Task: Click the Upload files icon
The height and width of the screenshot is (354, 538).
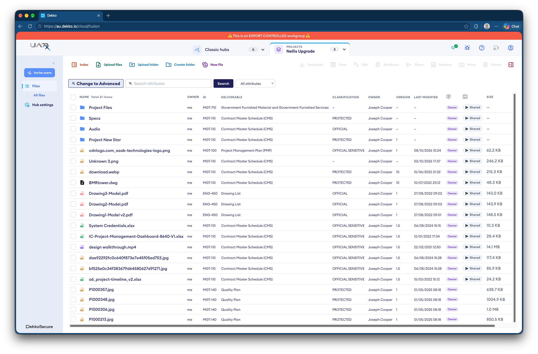Action: 98,65
